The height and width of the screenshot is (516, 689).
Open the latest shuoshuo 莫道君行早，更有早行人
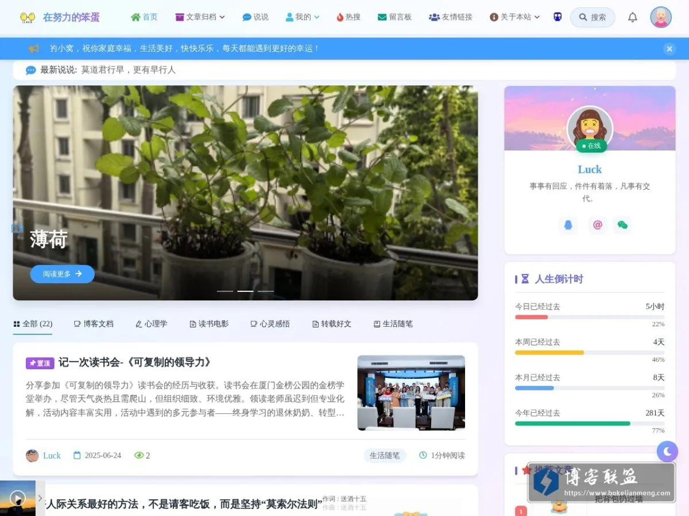(x=129, y=70)
